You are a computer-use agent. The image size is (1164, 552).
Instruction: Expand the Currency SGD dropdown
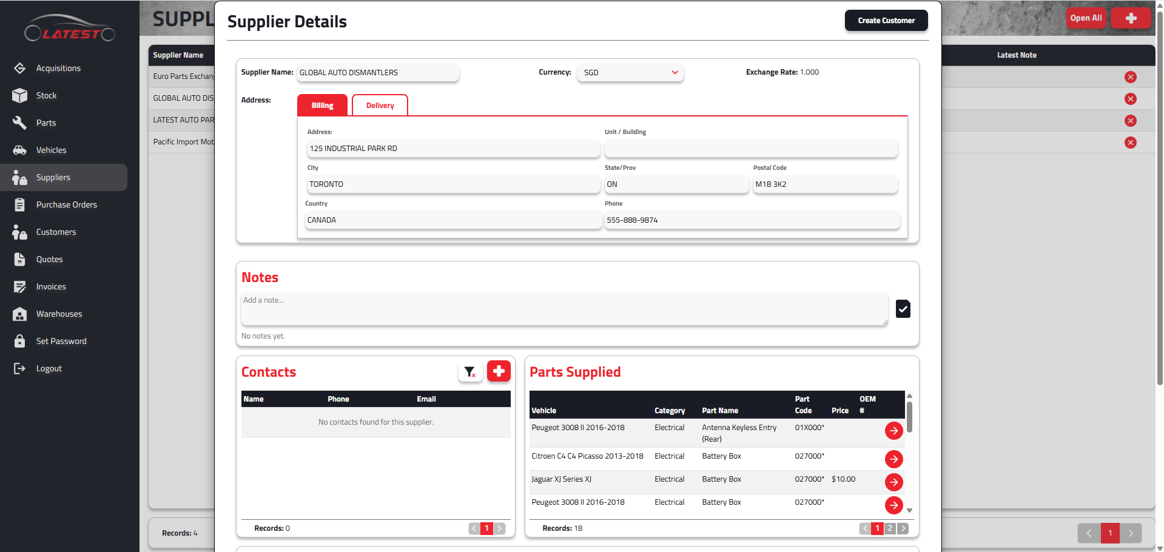[x=630, y=73]
